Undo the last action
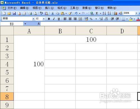The image size is (140, 109). [76, 13]
